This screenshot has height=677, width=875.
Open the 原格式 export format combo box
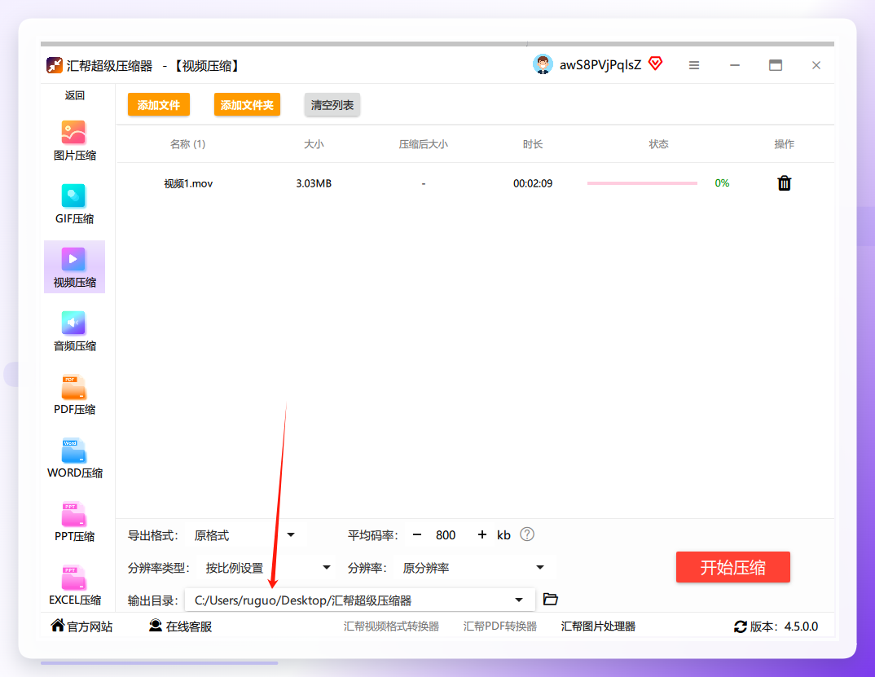[244, 535]
